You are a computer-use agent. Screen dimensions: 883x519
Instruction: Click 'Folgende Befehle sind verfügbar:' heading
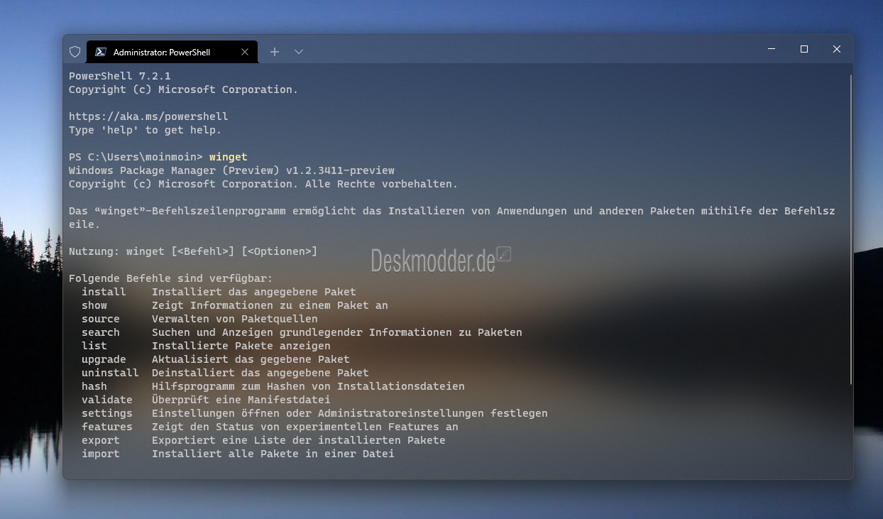pos(171,278)
